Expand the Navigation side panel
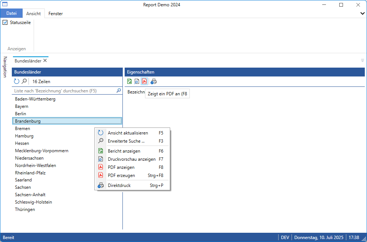Screen dimensions: 367x242 coord(5,67)
